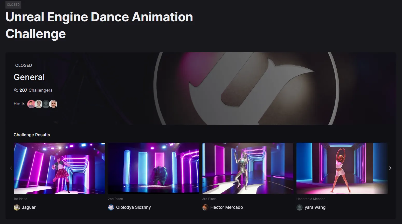Visit yara wang's profile link
Viewport: 402px width, 224px height.
315,207
